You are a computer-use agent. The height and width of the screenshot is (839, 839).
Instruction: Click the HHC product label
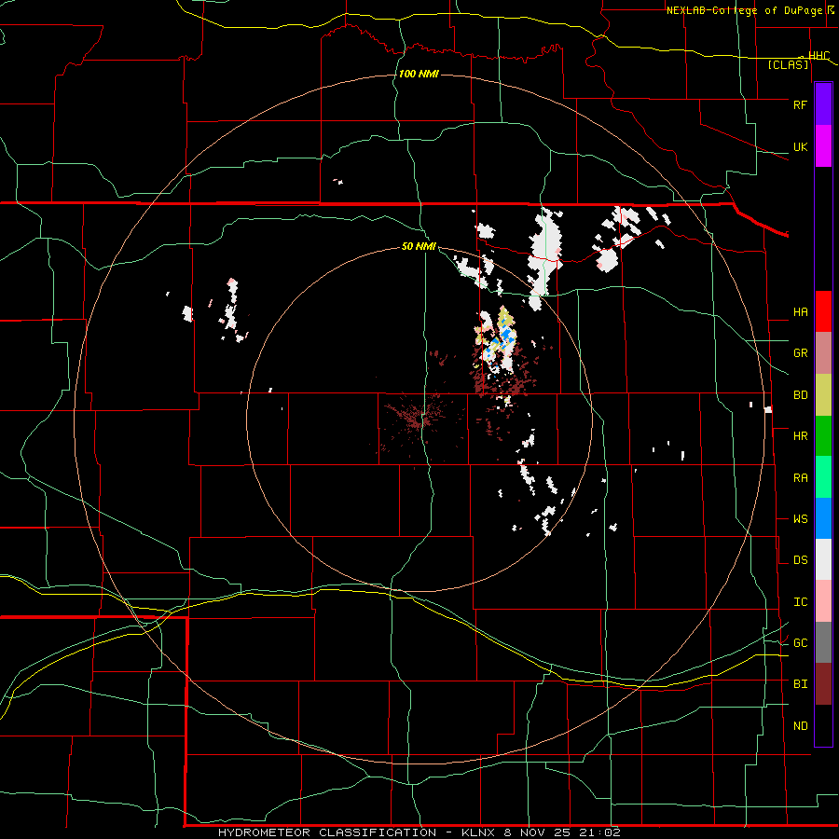tap(818, 56)
